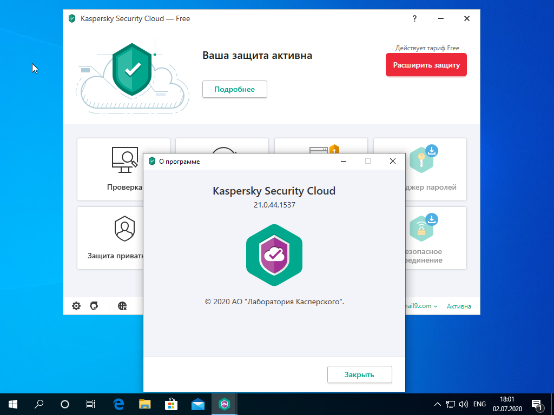Click the shield icon in About dialog title bar
This screenshot has height=415, width=554.
pyautogui.click(x=152, y=161)
